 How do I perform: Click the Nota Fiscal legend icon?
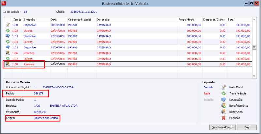click(223, 87)
